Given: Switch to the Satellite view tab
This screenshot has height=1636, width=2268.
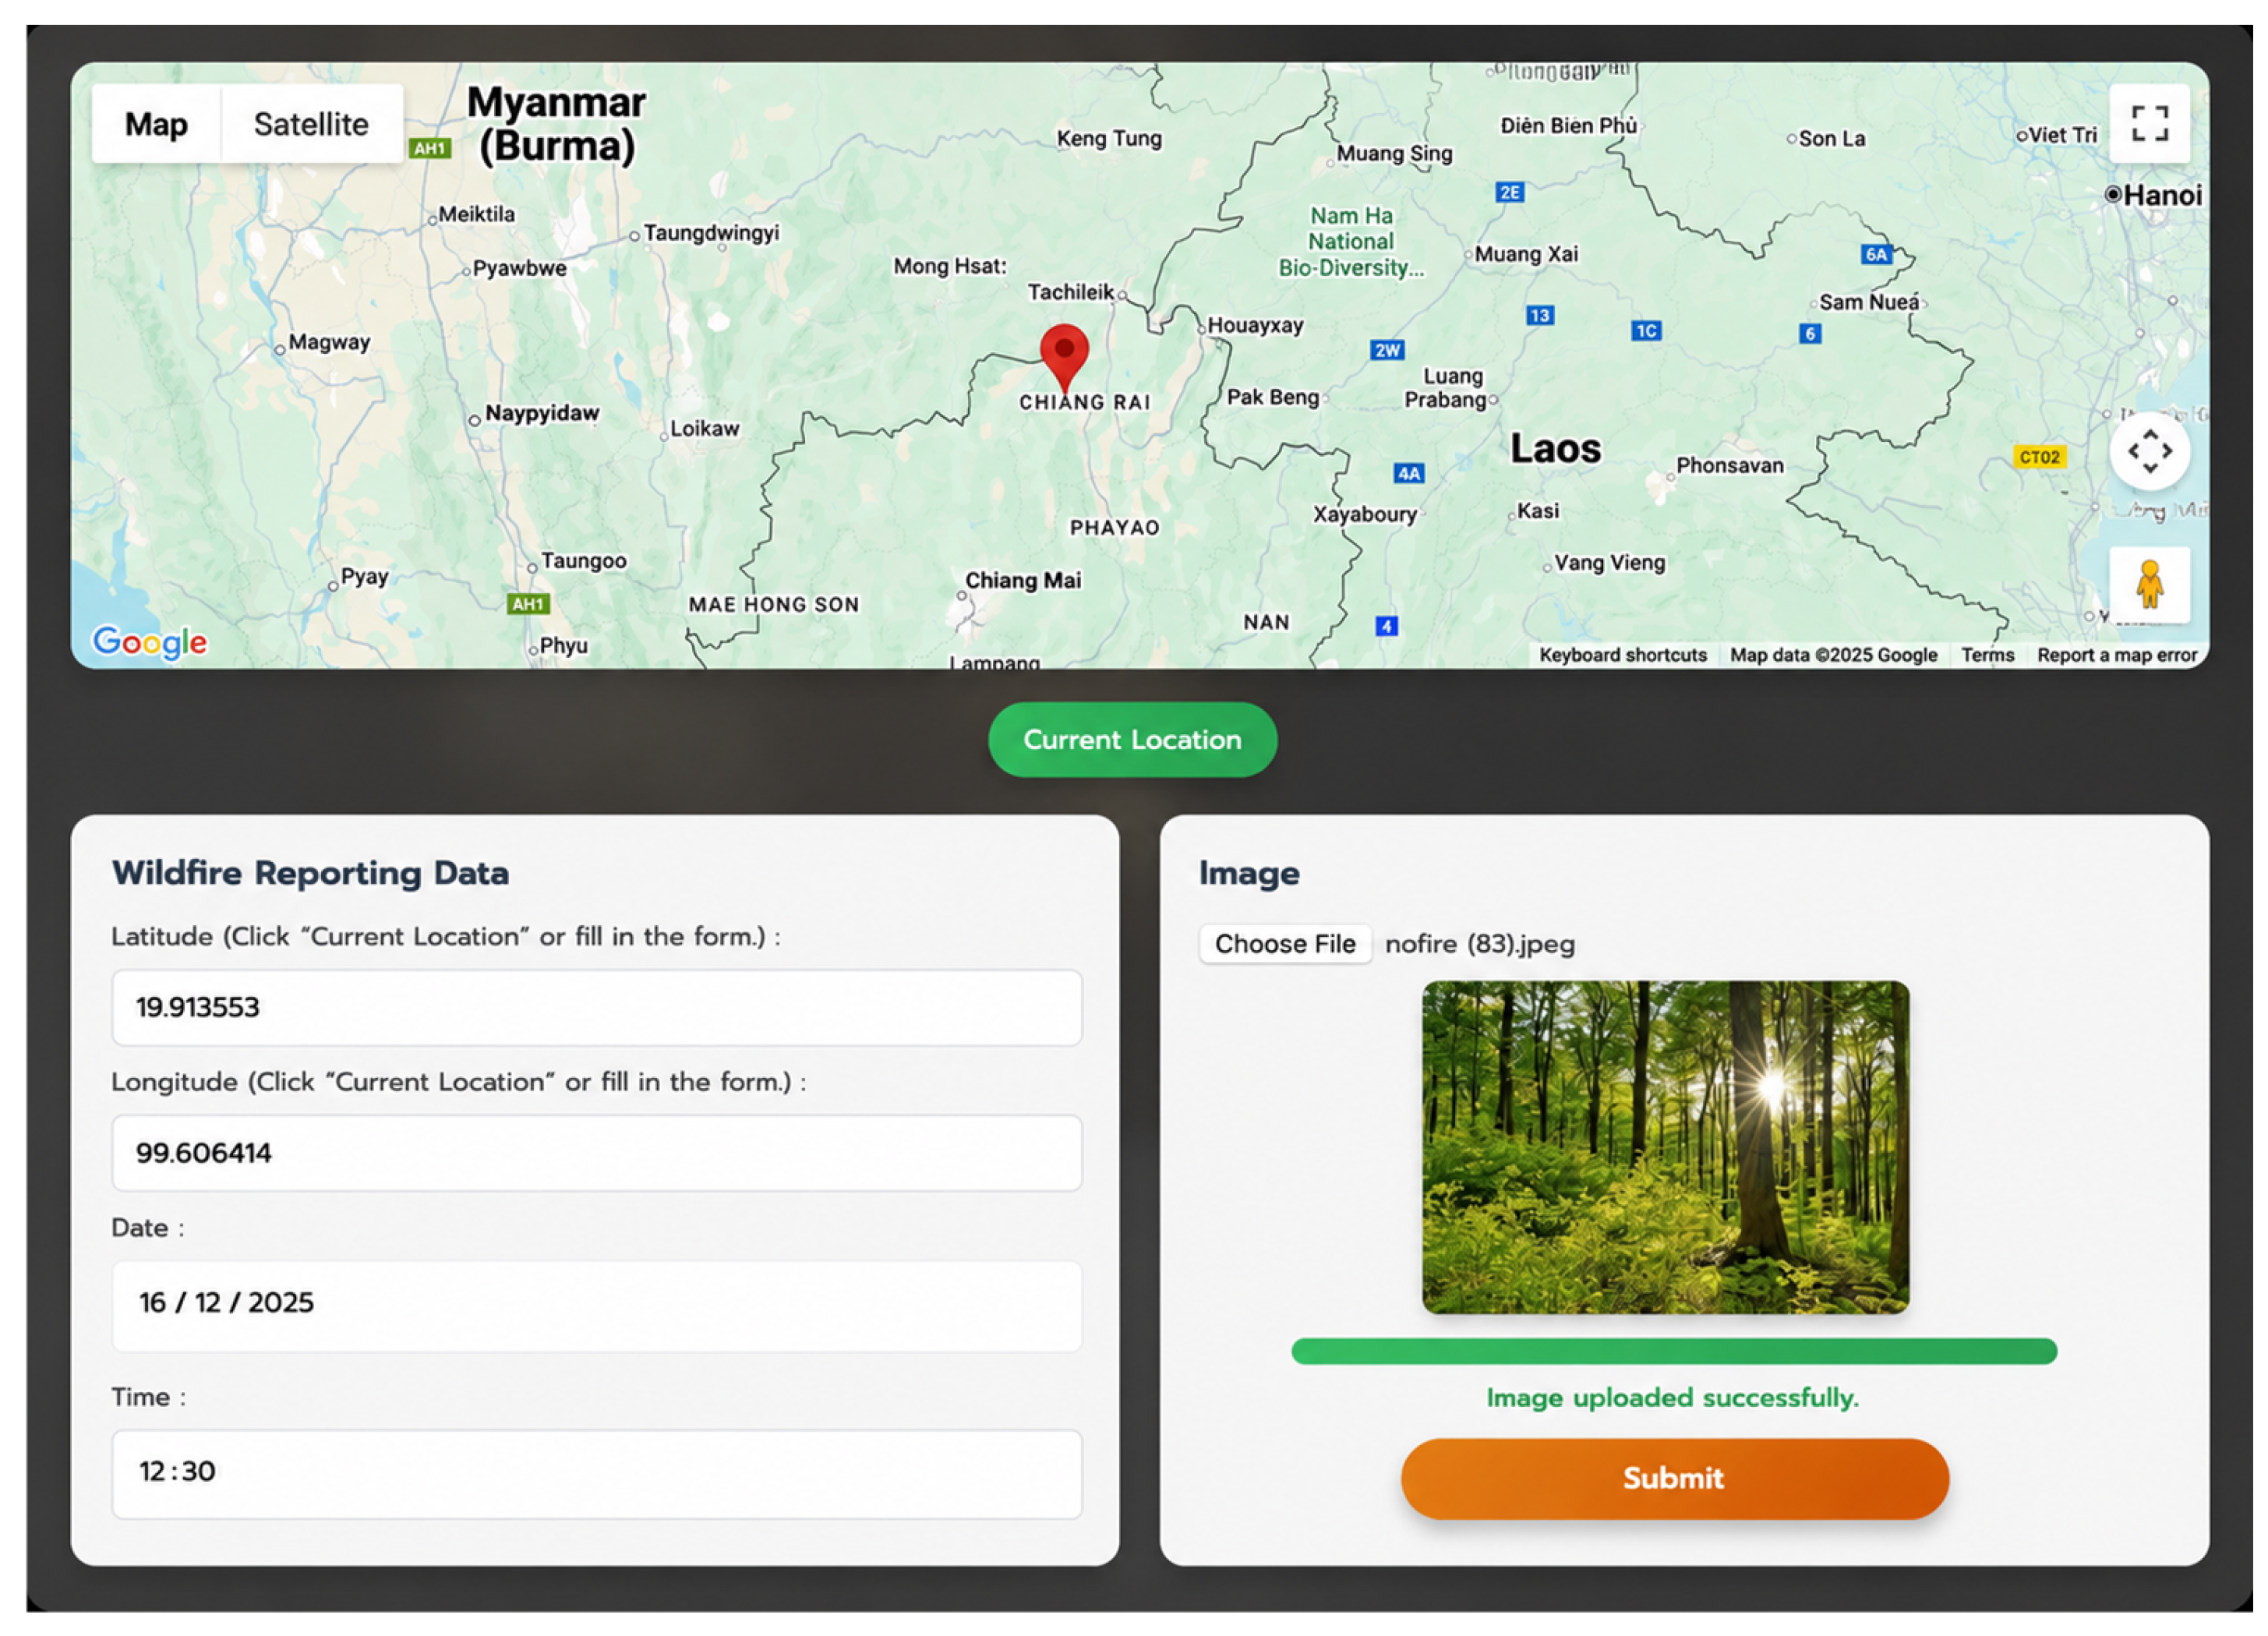Looking at the screenshot, I should [x=311, y=124].
